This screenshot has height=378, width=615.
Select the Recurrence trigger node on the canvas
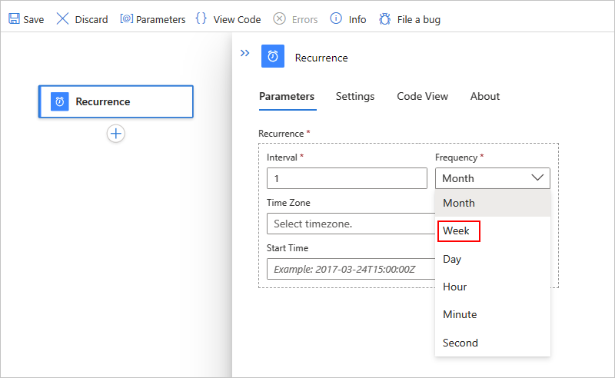pyautogui.click(x=115, y=101)
